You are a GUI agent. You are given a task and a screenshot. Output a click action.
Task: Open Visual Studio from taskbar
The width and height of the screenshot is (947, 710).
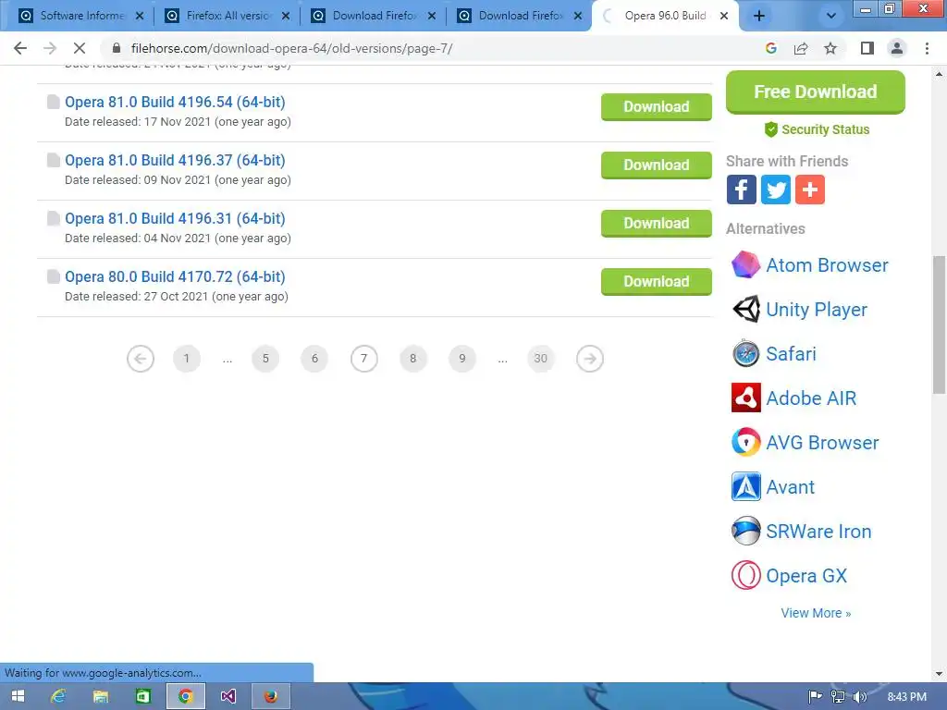(x=228, y=697)
